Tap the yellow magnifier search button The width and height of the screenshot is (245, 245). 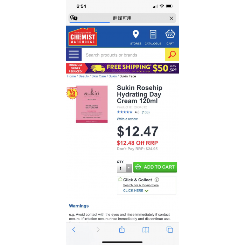pos(172,55)
